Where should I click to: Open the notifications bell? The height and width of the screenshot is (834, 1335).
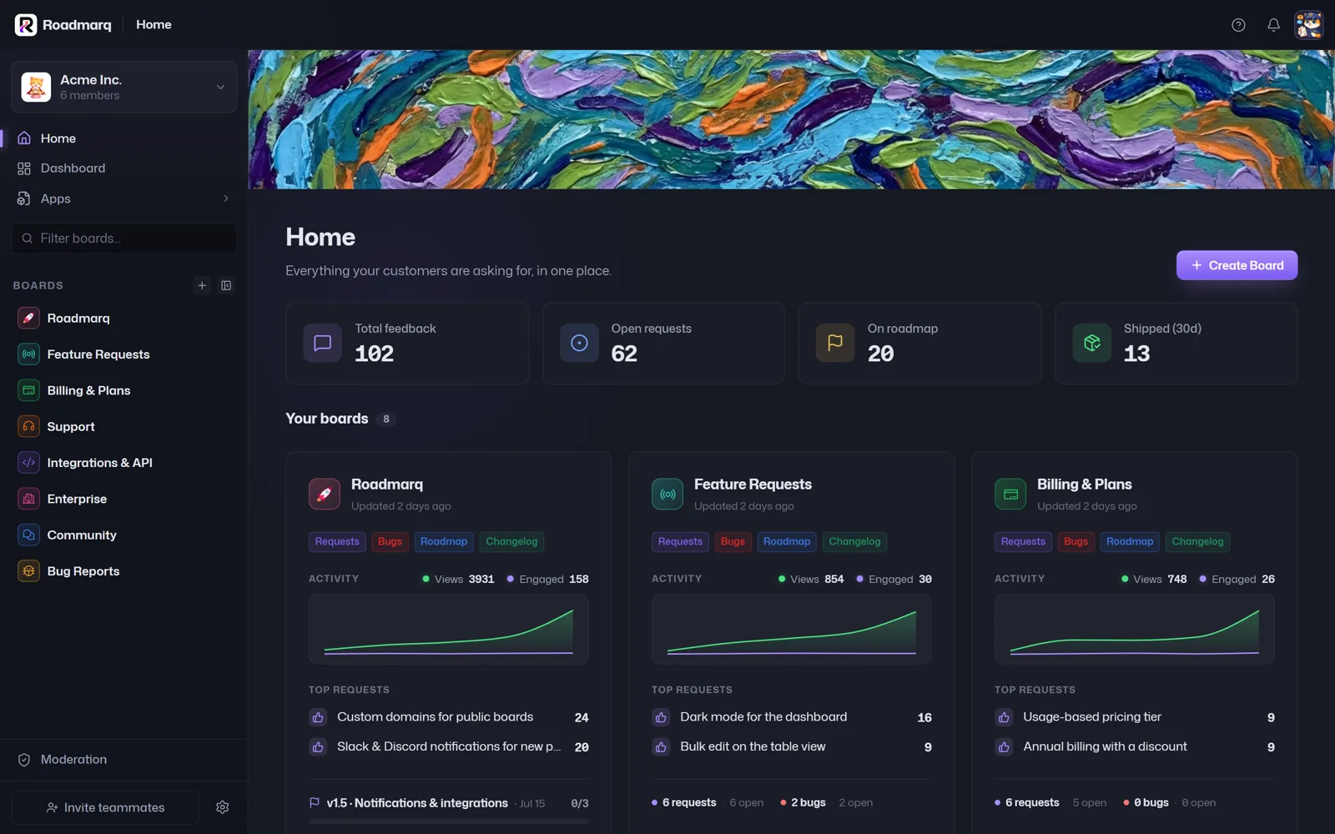pos(1273,25)
